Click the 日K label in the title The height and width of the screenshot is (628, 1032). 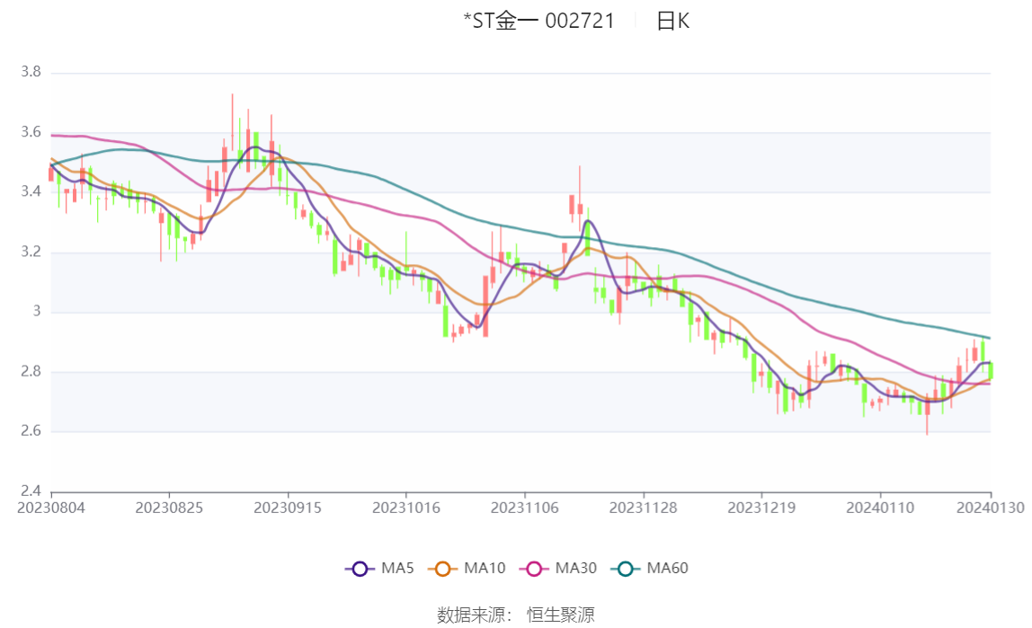(x=672, y=21)
